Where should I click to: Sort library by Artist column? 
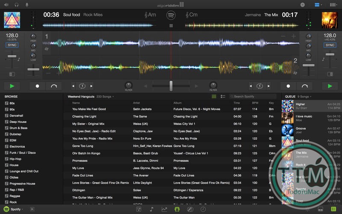[x=136, y=103]
